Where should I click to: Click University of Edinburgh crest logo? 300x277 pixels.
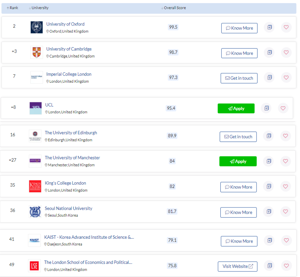[x=35, y=136]
